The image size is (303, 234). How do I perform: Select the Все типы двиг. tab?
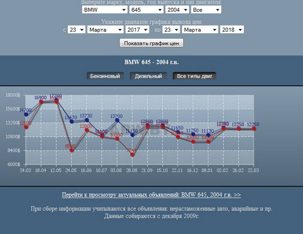(x=194, y=76)
